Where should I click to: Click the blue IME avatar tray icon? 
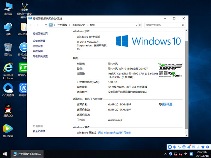coord(191,154)
